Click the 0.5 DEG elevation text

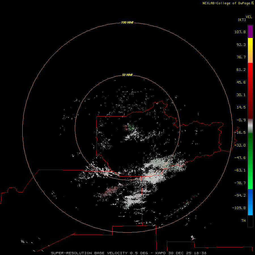139,253
